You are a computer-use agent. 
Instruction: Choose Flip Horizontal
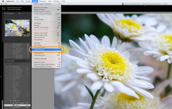(46, 37)
